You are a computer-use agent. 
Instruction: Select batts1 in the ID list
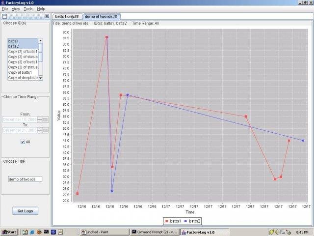click(x=23, y=41)
